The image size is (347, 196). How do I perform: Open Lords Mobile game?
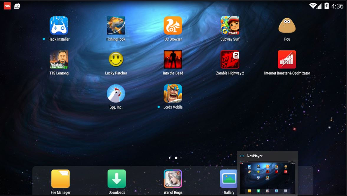[173, 94]
